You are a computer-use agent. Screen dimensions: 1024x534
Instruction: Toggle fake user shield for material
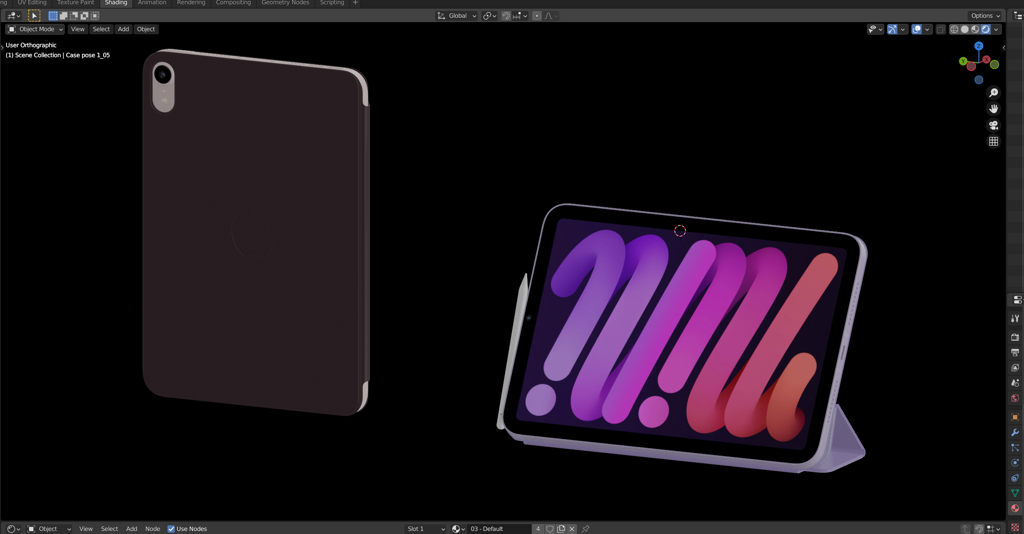tap(550, 529)
